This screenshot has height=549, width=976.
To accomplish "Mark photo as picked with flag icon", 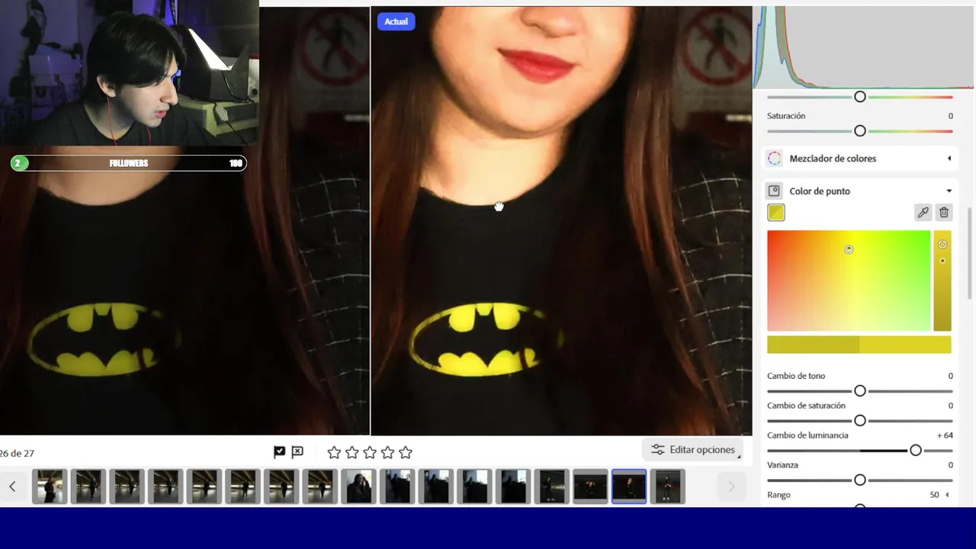I will click(280, 452).
